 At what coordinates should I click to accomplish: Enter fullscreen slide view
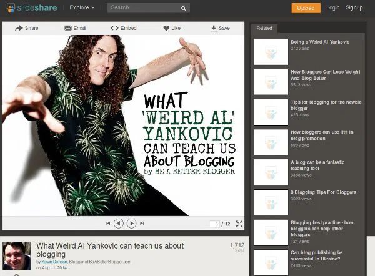tap(239, 224)
